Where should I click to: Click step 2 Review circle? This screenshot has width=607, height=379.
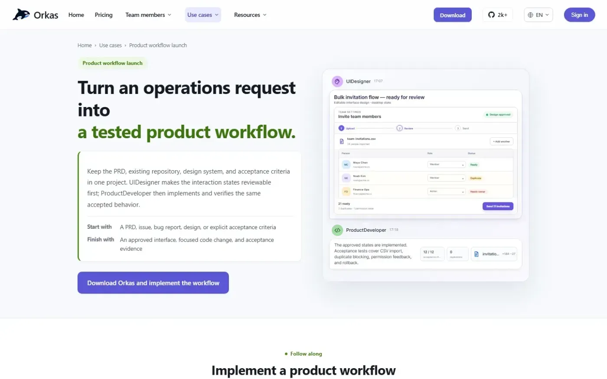[399, 128]
